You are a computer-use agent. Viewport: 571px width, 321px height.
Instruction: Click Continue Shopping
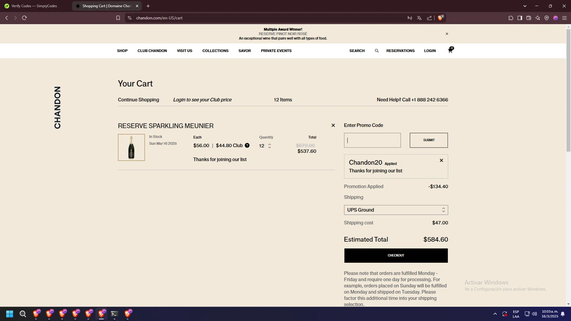coord(139,100)
